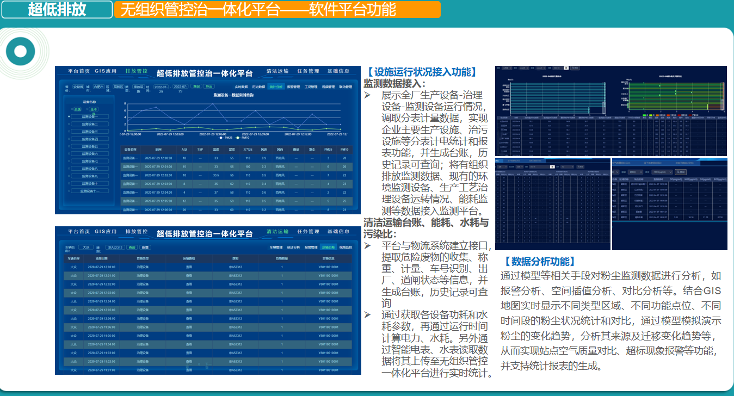The image size is (734, 396).
Task: Select the 全不选 radio option in device list
Action: click(88, 109)
